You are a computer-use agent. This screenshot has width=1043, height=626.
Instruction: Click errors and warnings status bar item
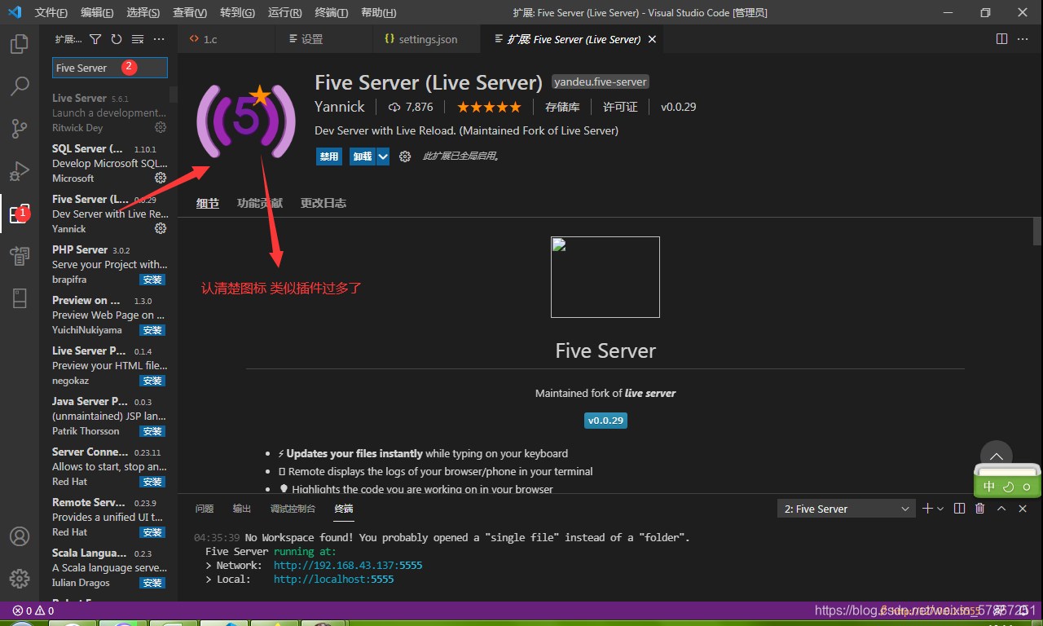[x=33, y=611]
